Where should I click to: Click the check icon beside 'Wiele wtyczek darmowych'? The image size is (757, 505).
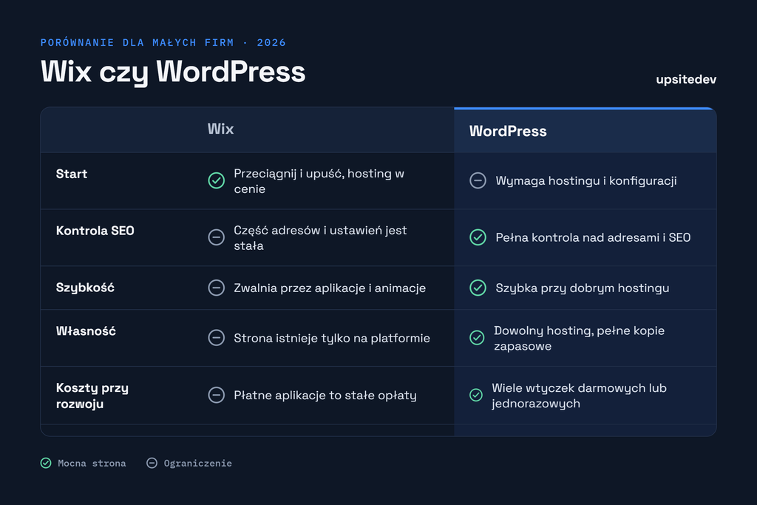(x=476, y=395)
